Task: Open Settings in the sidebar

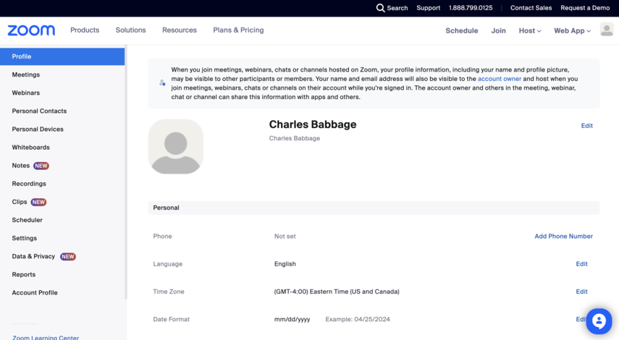Action: click(x=25, y=238)
